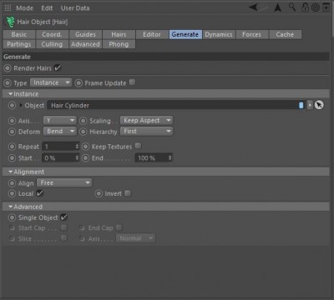Open new attribute manager plus icon
334x300 pixels.
click(x=326, y=7)
